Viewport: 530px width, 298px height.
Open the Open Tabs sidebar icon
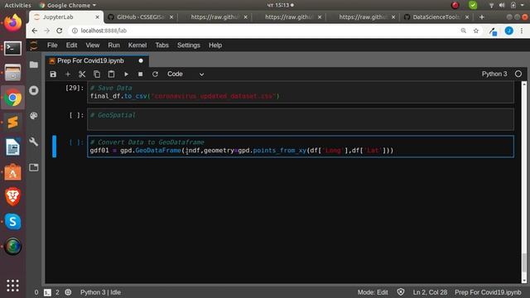(x=34, y=167)
